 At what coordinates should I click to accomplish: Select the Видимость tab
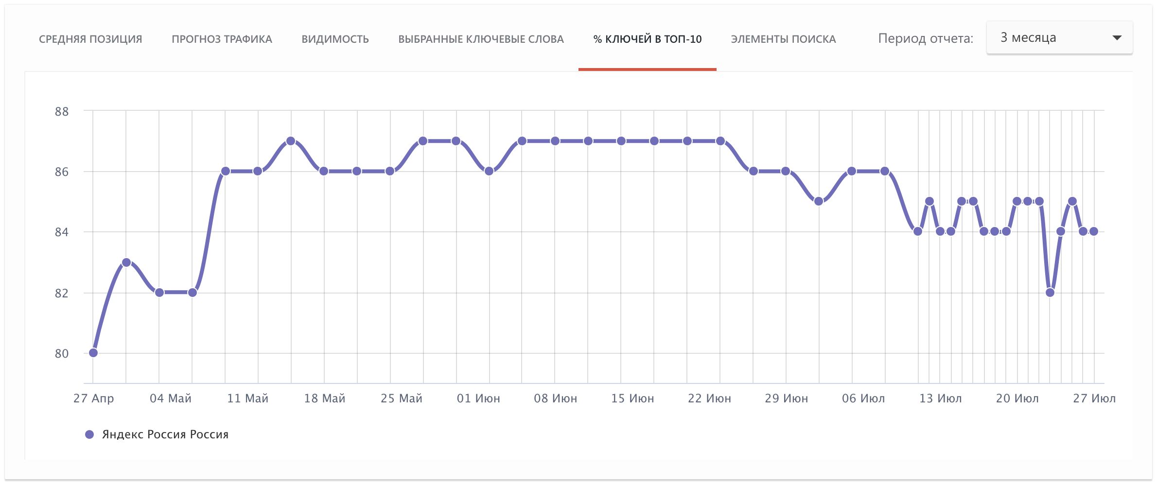[x=335, y=39]
